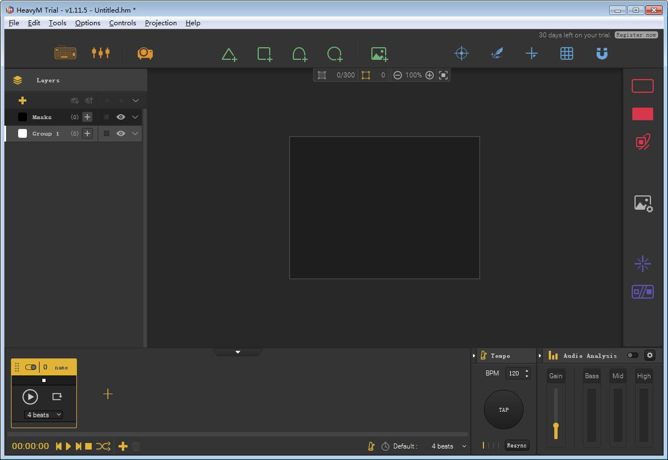Viewport: 668px width, 460px height.
Task: Open the Tools menu
Action: pyautogui.click(x=57, y=23)
